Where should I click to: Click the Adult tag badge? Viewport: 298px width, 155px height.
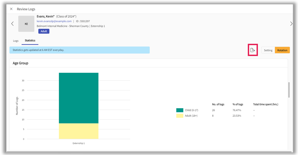click(x=44, y=31)
